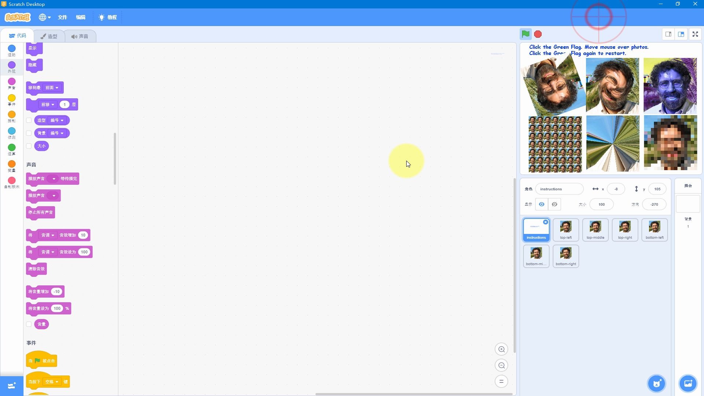Open the 文件 menu
The height and width of the screenshot is (396, 704).
(62, 17)
